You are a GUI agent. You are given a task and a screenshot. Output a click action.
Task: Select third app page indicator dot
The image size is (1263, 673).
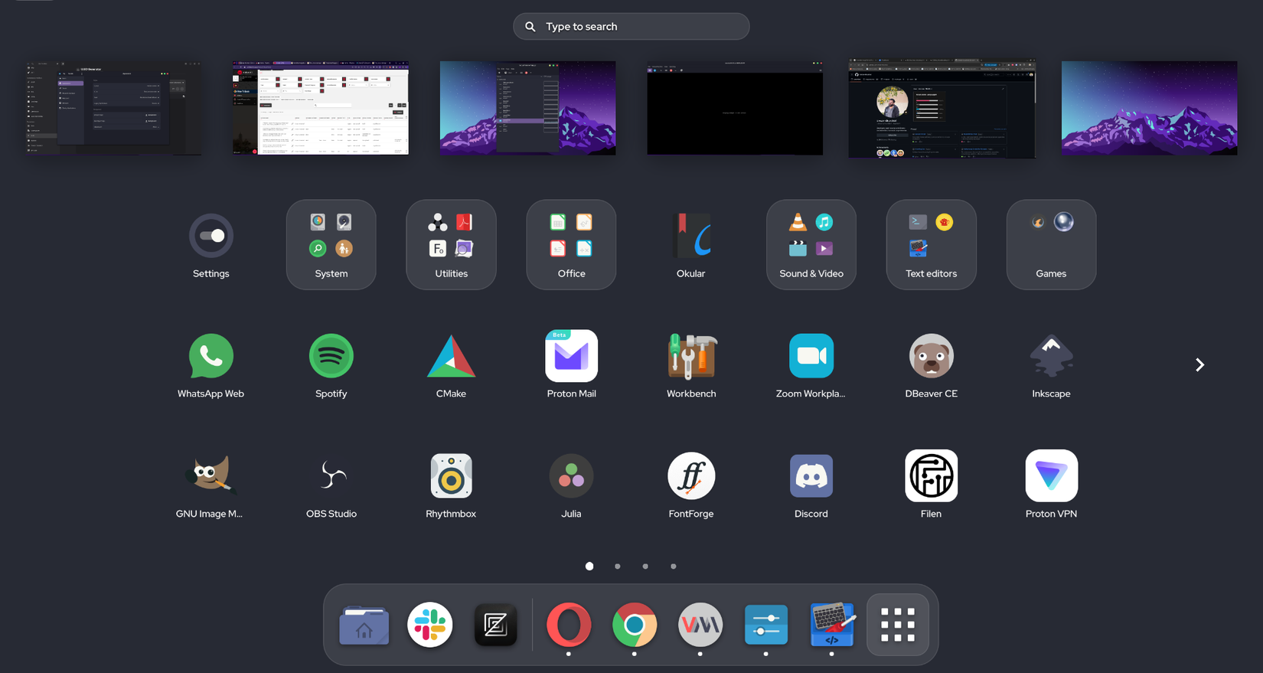[x=645, y=567]
